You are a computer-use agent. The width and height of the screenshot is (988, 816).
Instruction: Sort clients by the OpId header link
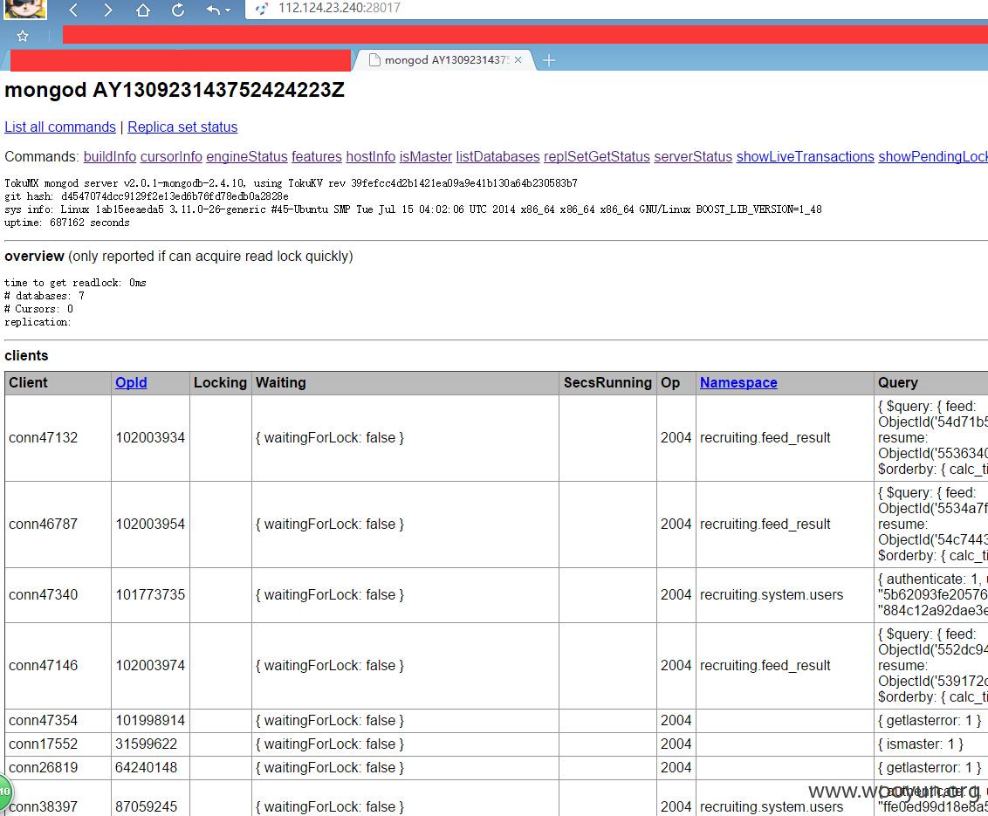click(x=131, y=382)
